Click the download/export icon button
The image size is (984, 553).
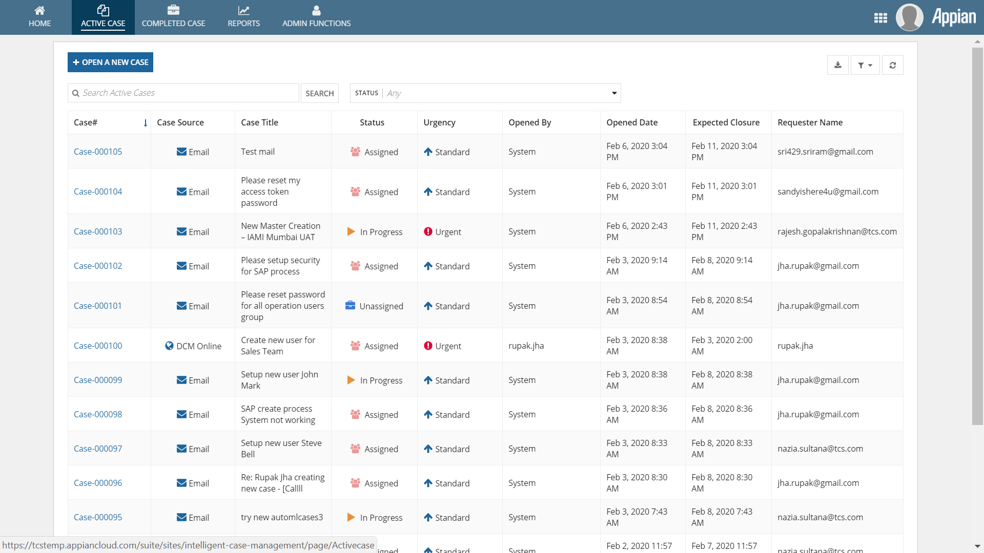tap(838, 65)
